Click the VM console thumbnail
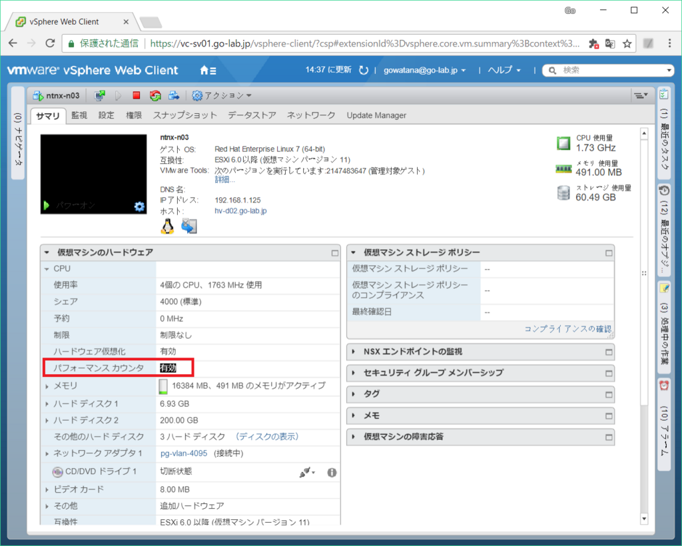This screenshot has height=546, width=682. [93, 174]
